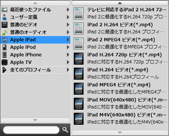Expand the Apple TV submenu arrow
169x136 pixels.
[x=68, y=62]
